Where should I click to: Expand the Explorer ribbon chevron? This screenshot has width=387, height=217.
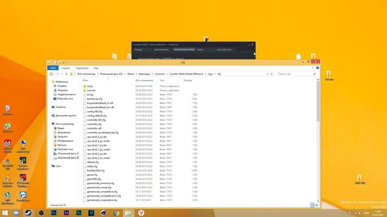point(313,68)
